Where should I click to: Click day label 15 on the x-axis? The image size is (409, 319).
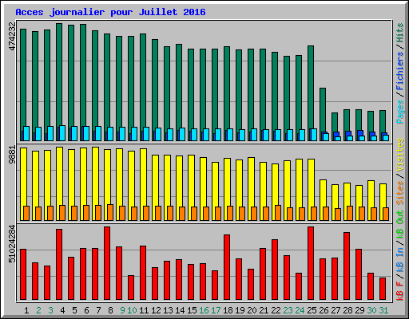click(192, 310)
